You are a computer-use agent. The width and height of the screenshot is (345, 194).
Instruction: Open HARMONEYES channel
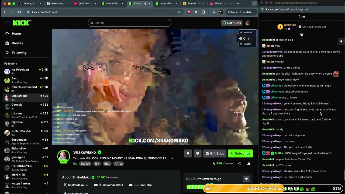pos(26,168)
